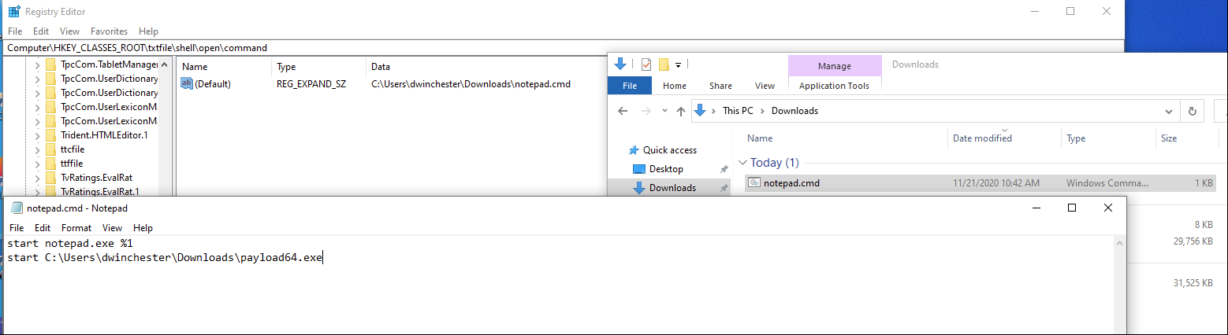Open Customize Quick Access Toolbar dropdown
Viewport: 1228px width, 335px height.
tap(678, 64)
